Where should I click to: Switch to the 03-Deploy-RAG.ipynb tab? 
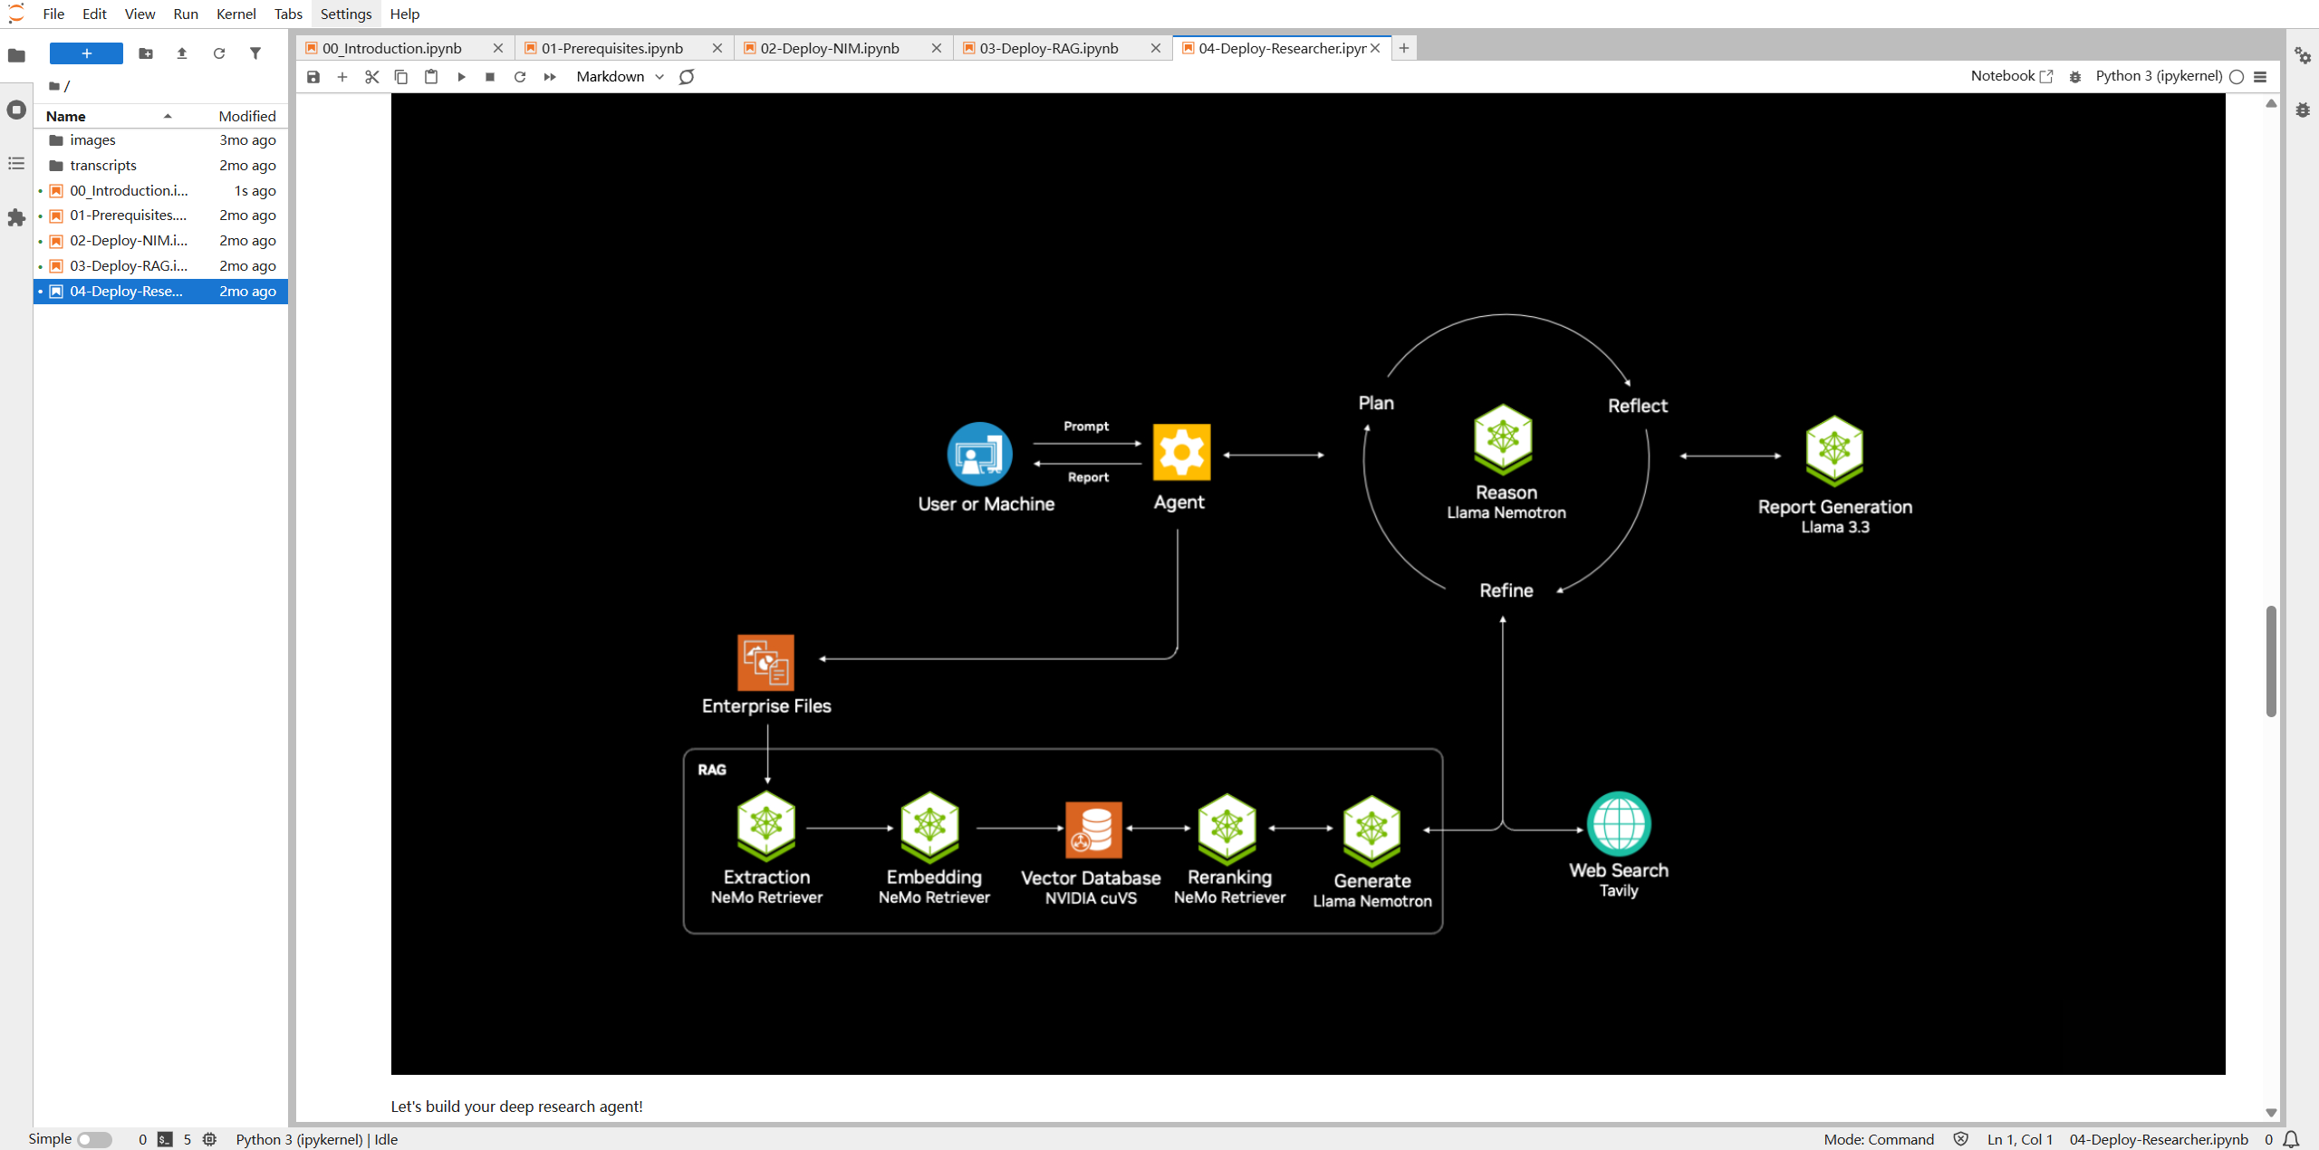[x=1049, y=48]
